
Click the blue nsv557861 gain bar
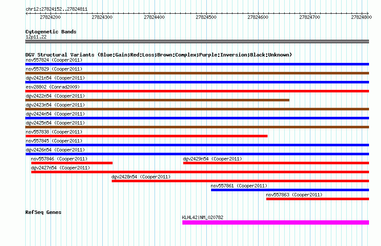click(290, 190)
